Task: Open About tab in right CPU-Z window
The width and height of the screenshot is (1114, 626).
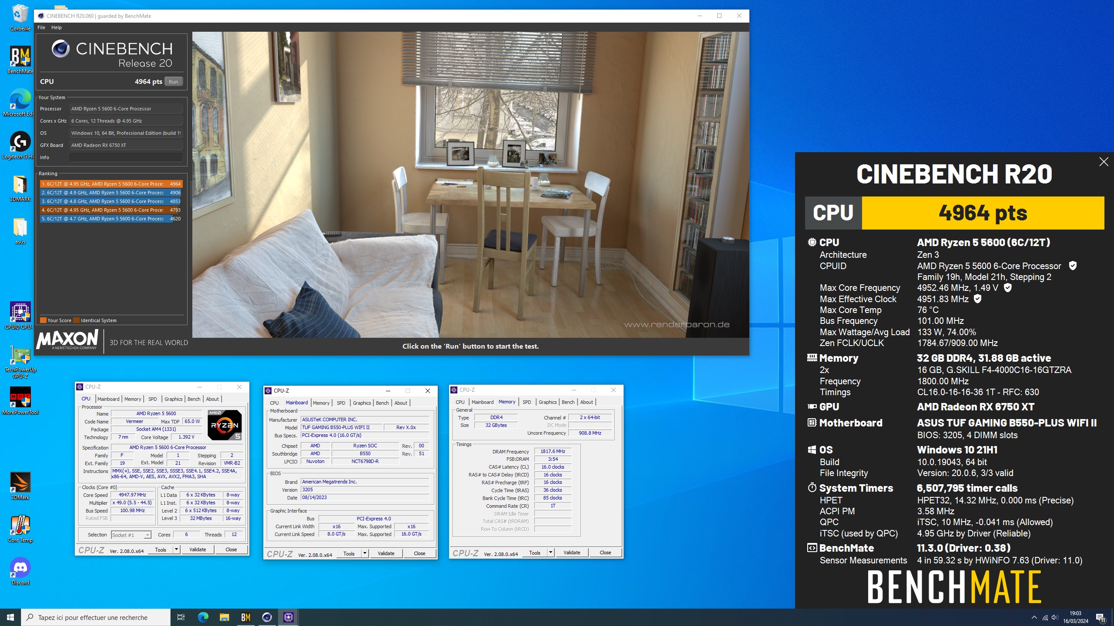Action: pyautogui.click(x=587, y=402)
